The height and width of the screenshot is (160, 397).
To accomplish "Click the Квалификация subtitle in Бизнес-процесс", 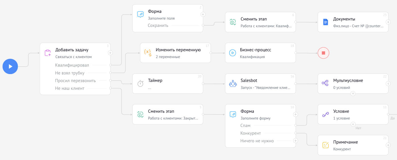I will tap(252, 57).
